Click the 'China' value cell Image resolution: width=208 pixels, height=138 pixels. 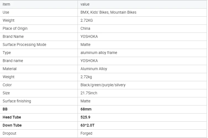85,28
